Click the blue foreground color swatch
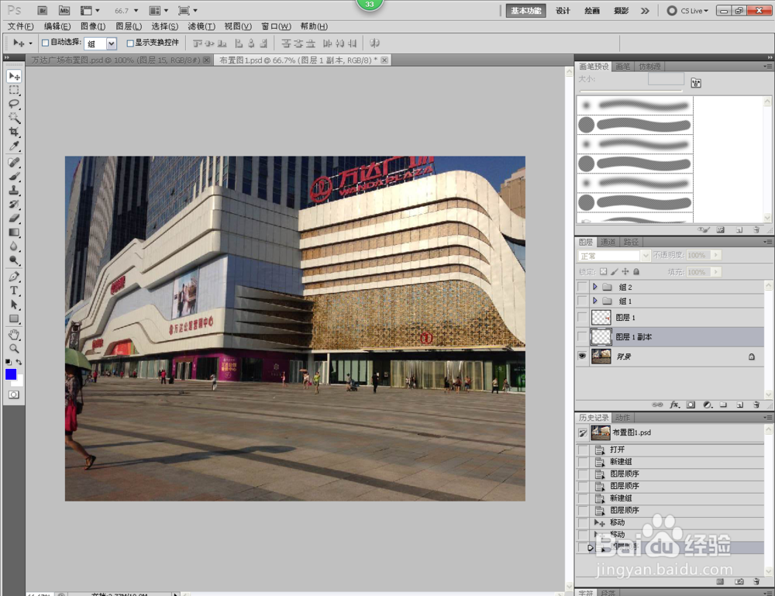 10,374
